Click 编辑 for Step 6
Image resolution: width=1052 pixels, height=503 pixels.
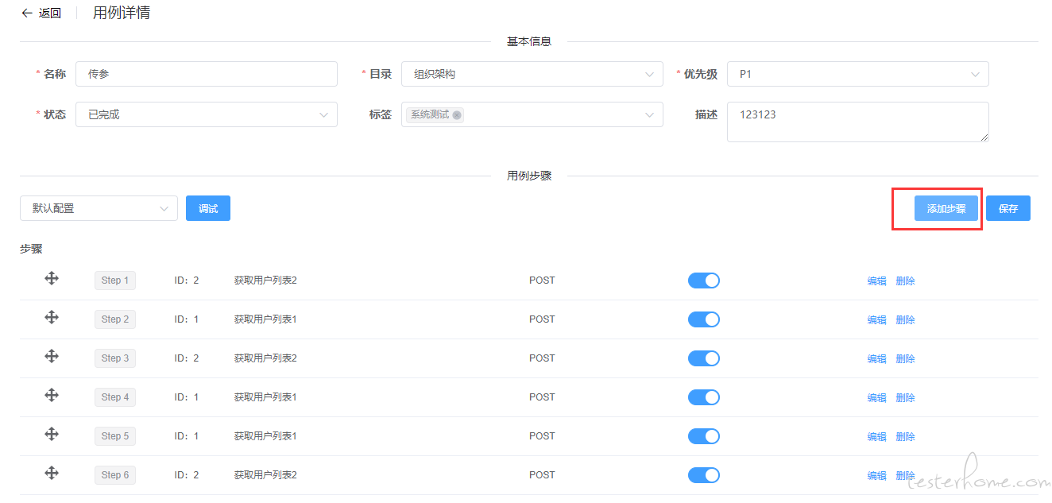876,475
